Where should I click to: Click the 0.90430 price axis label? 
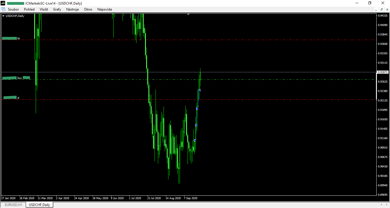coord(383,167)
